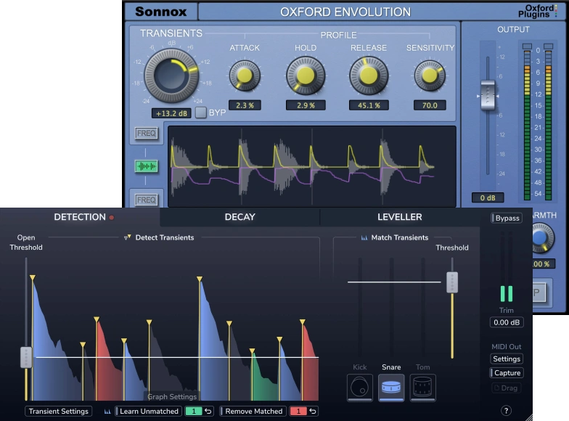Screen dimensions: 569x421
Task: Click the Attack knob
Action: click(245, 75)
